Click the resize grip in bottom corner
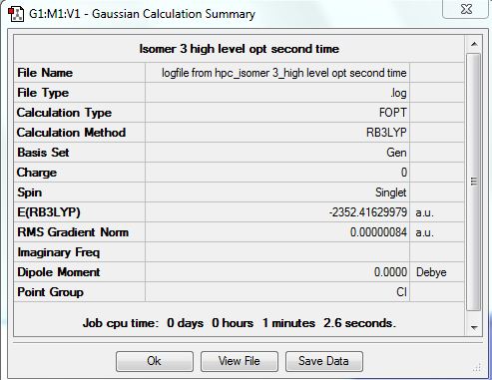 477,368
